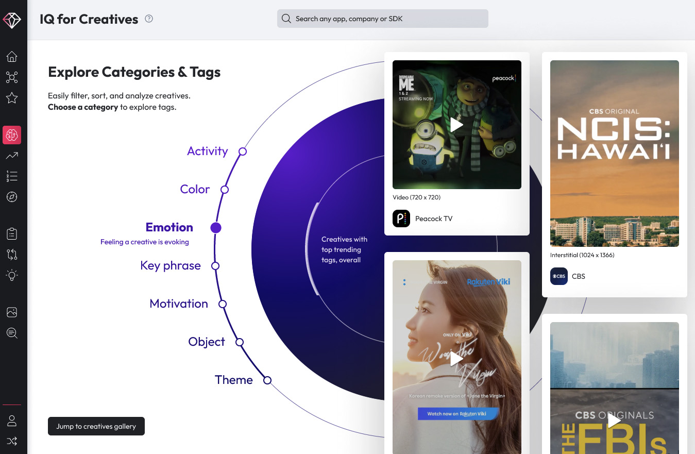Choose the Key phrase category label

tap(171, 266)
